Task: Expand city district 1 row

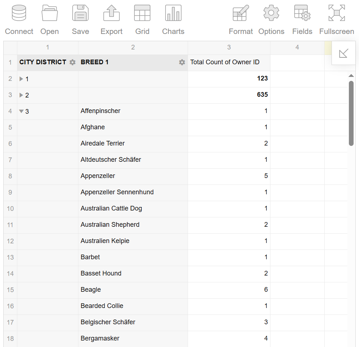Action: pyautogui.click(x=21, y=79)
